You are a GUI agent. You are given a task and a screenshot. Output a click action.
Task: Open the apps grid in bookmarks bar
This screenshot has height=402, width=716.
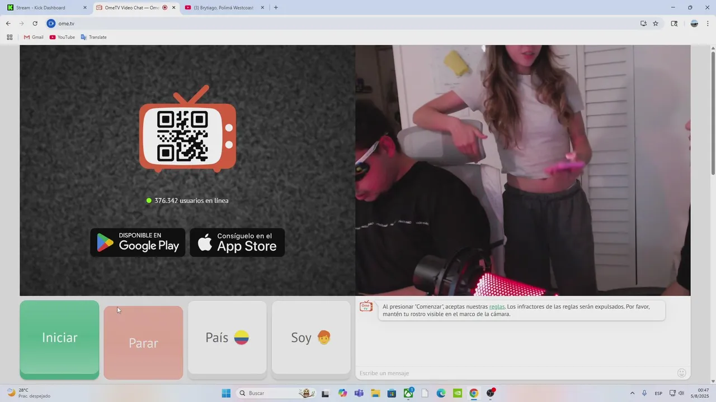click(x=10, y=37)
